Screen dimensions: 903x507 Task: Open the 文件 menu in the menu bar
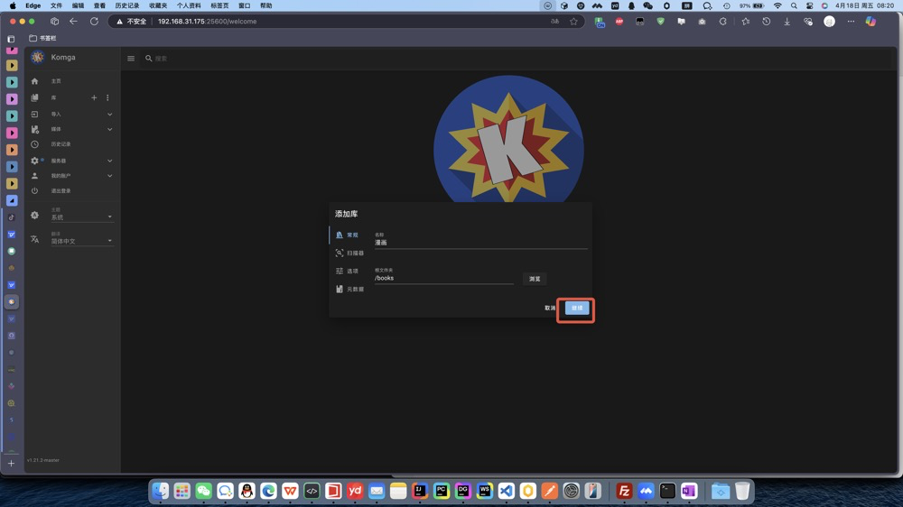[56, 5]
